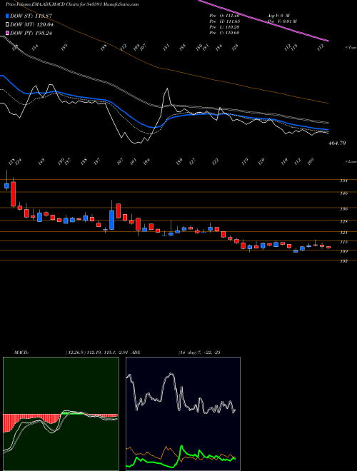The width and height of the screenshot is (357, 471).
Task: Click the 'Avg V: 0 M' volume text
Action: [x=278, y=15]
